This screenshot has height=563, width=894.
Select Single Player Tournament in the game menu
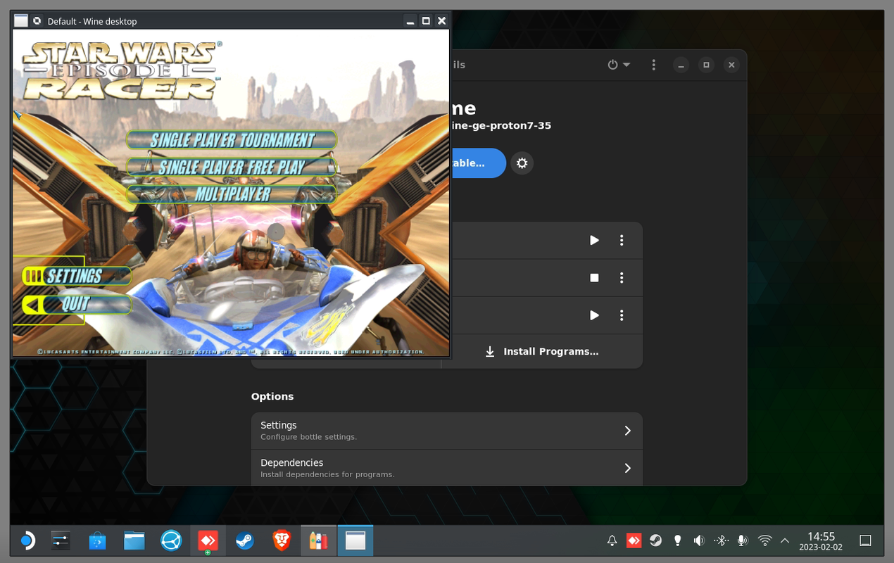(232, 139)
